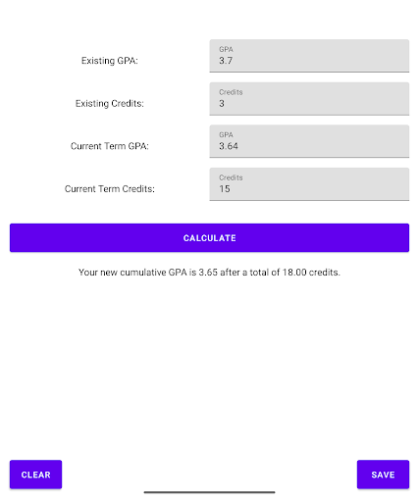Click the 'Current Term GPA:' label
The width and height of the screenshot is (419, 502).
(110, 146)
